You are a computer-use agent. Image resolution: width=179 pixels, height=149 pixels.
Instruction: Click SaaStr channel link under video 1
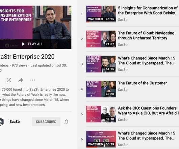click(123, 20)
